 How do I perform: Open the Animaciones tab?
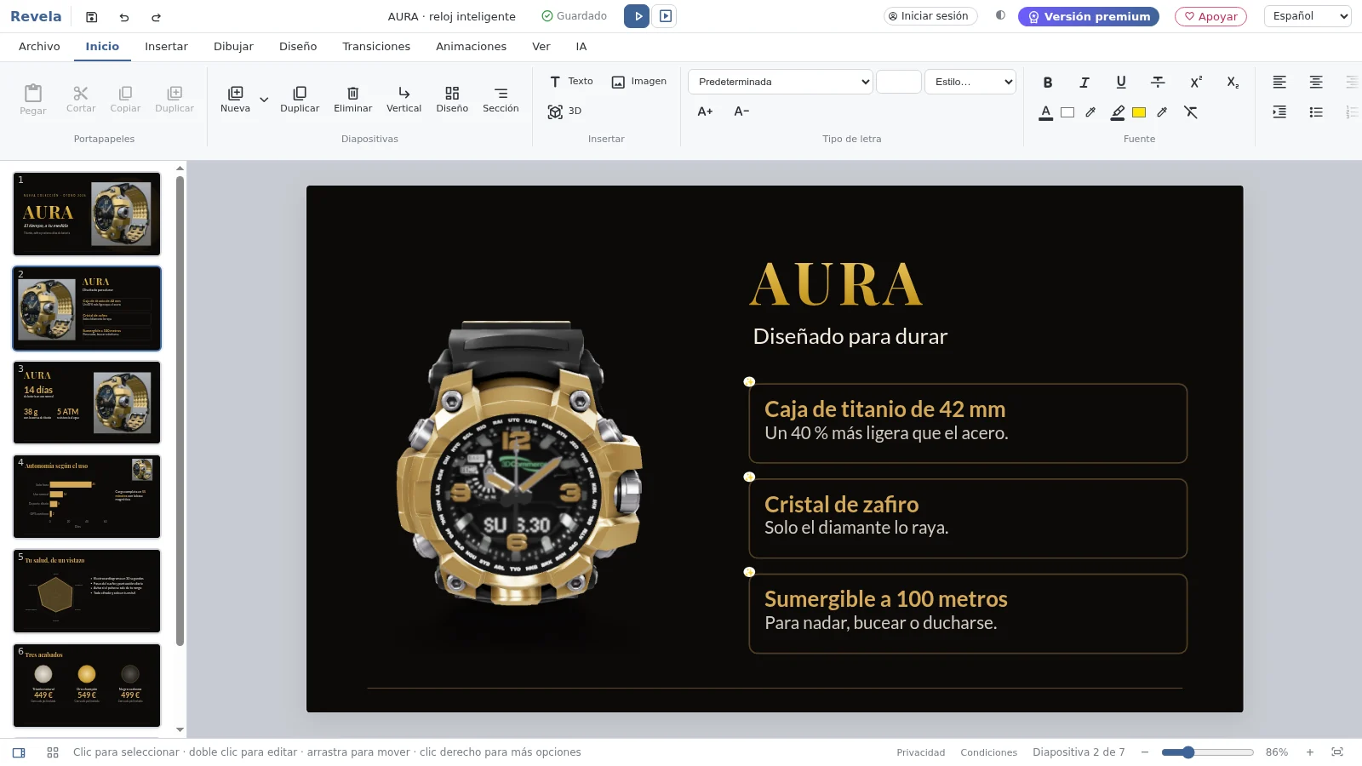coord(471,47)
